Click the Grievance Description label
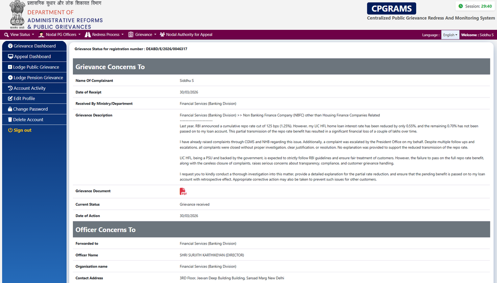497x283 pixels. [x=94, y=115]
